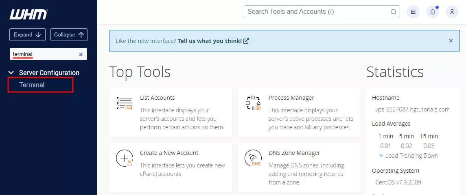Click the Process Manager description text

pos(311,119)
